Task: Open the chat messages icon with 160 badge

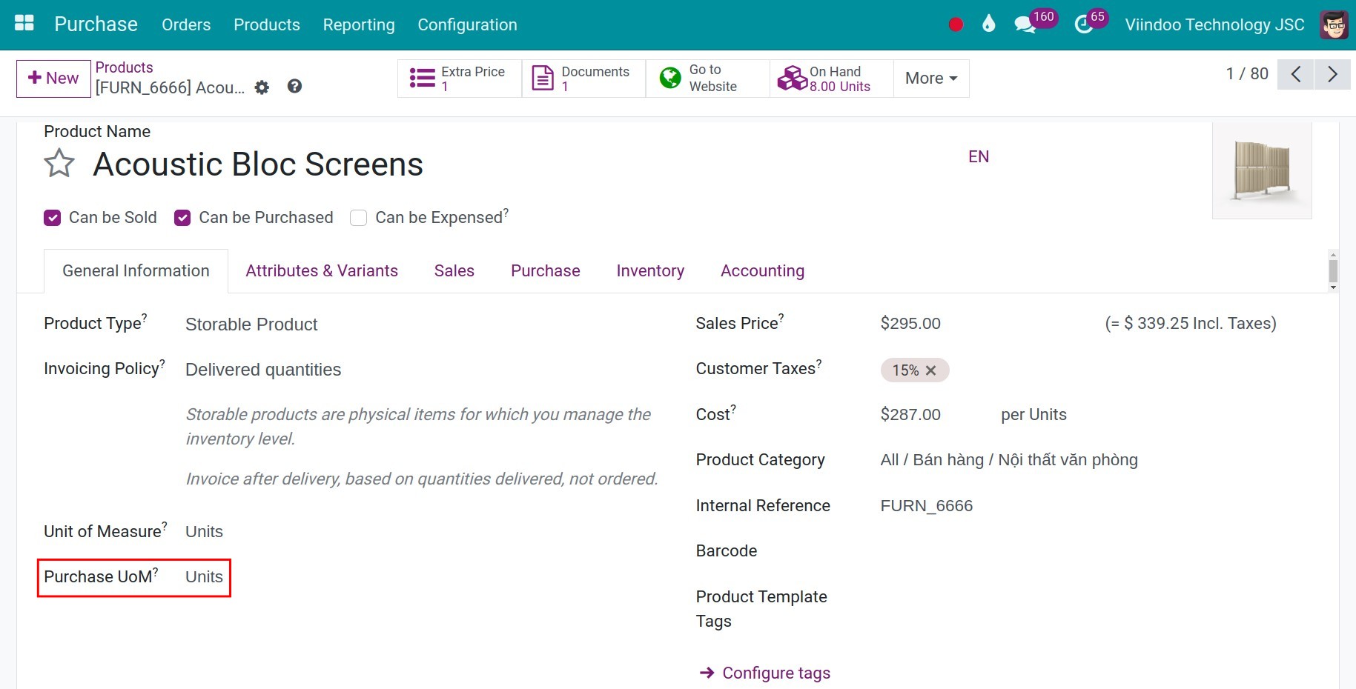Action: click(1025, 25)
